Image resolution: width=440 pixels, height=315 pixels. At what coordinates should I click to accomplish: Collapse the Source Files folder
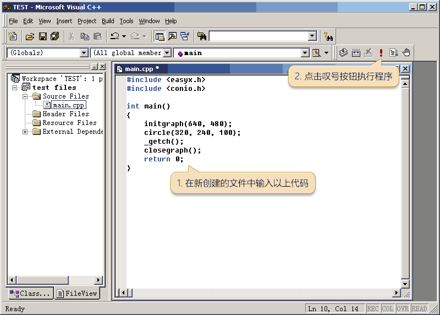pos(25,96)
